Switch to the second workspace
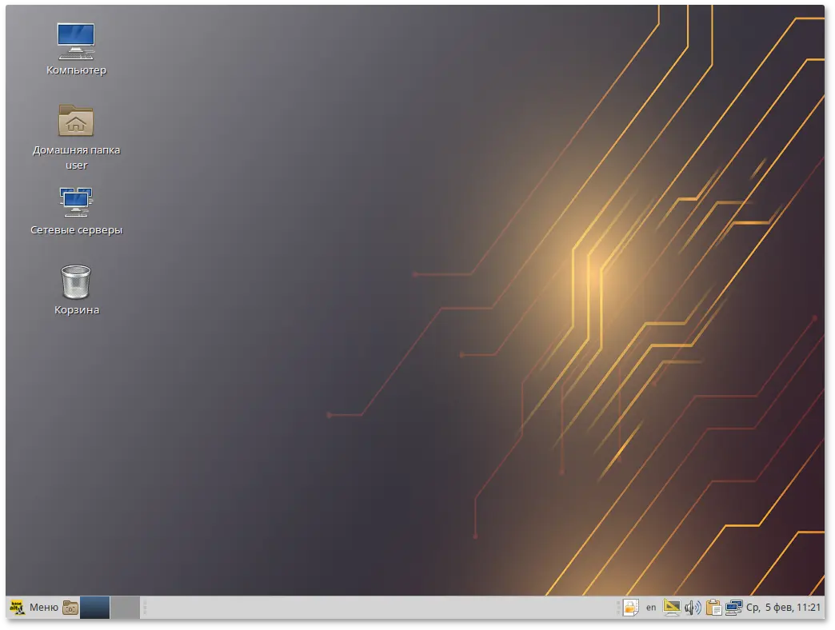 [124, 608]
